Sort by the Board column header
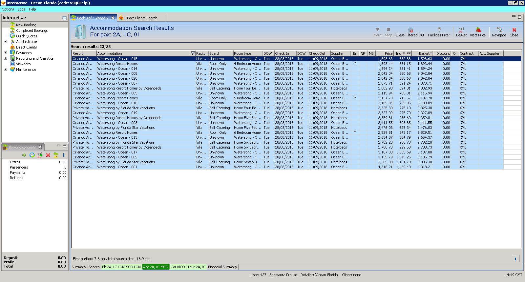Image resolution: width=525 pixels, height=282 pixels. pyautogui.click(x=221, y=53)
